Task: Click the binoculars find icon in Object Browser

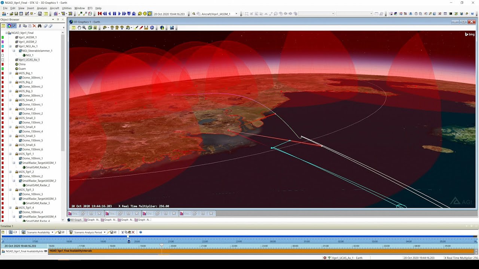Action: tap(39, 26)
